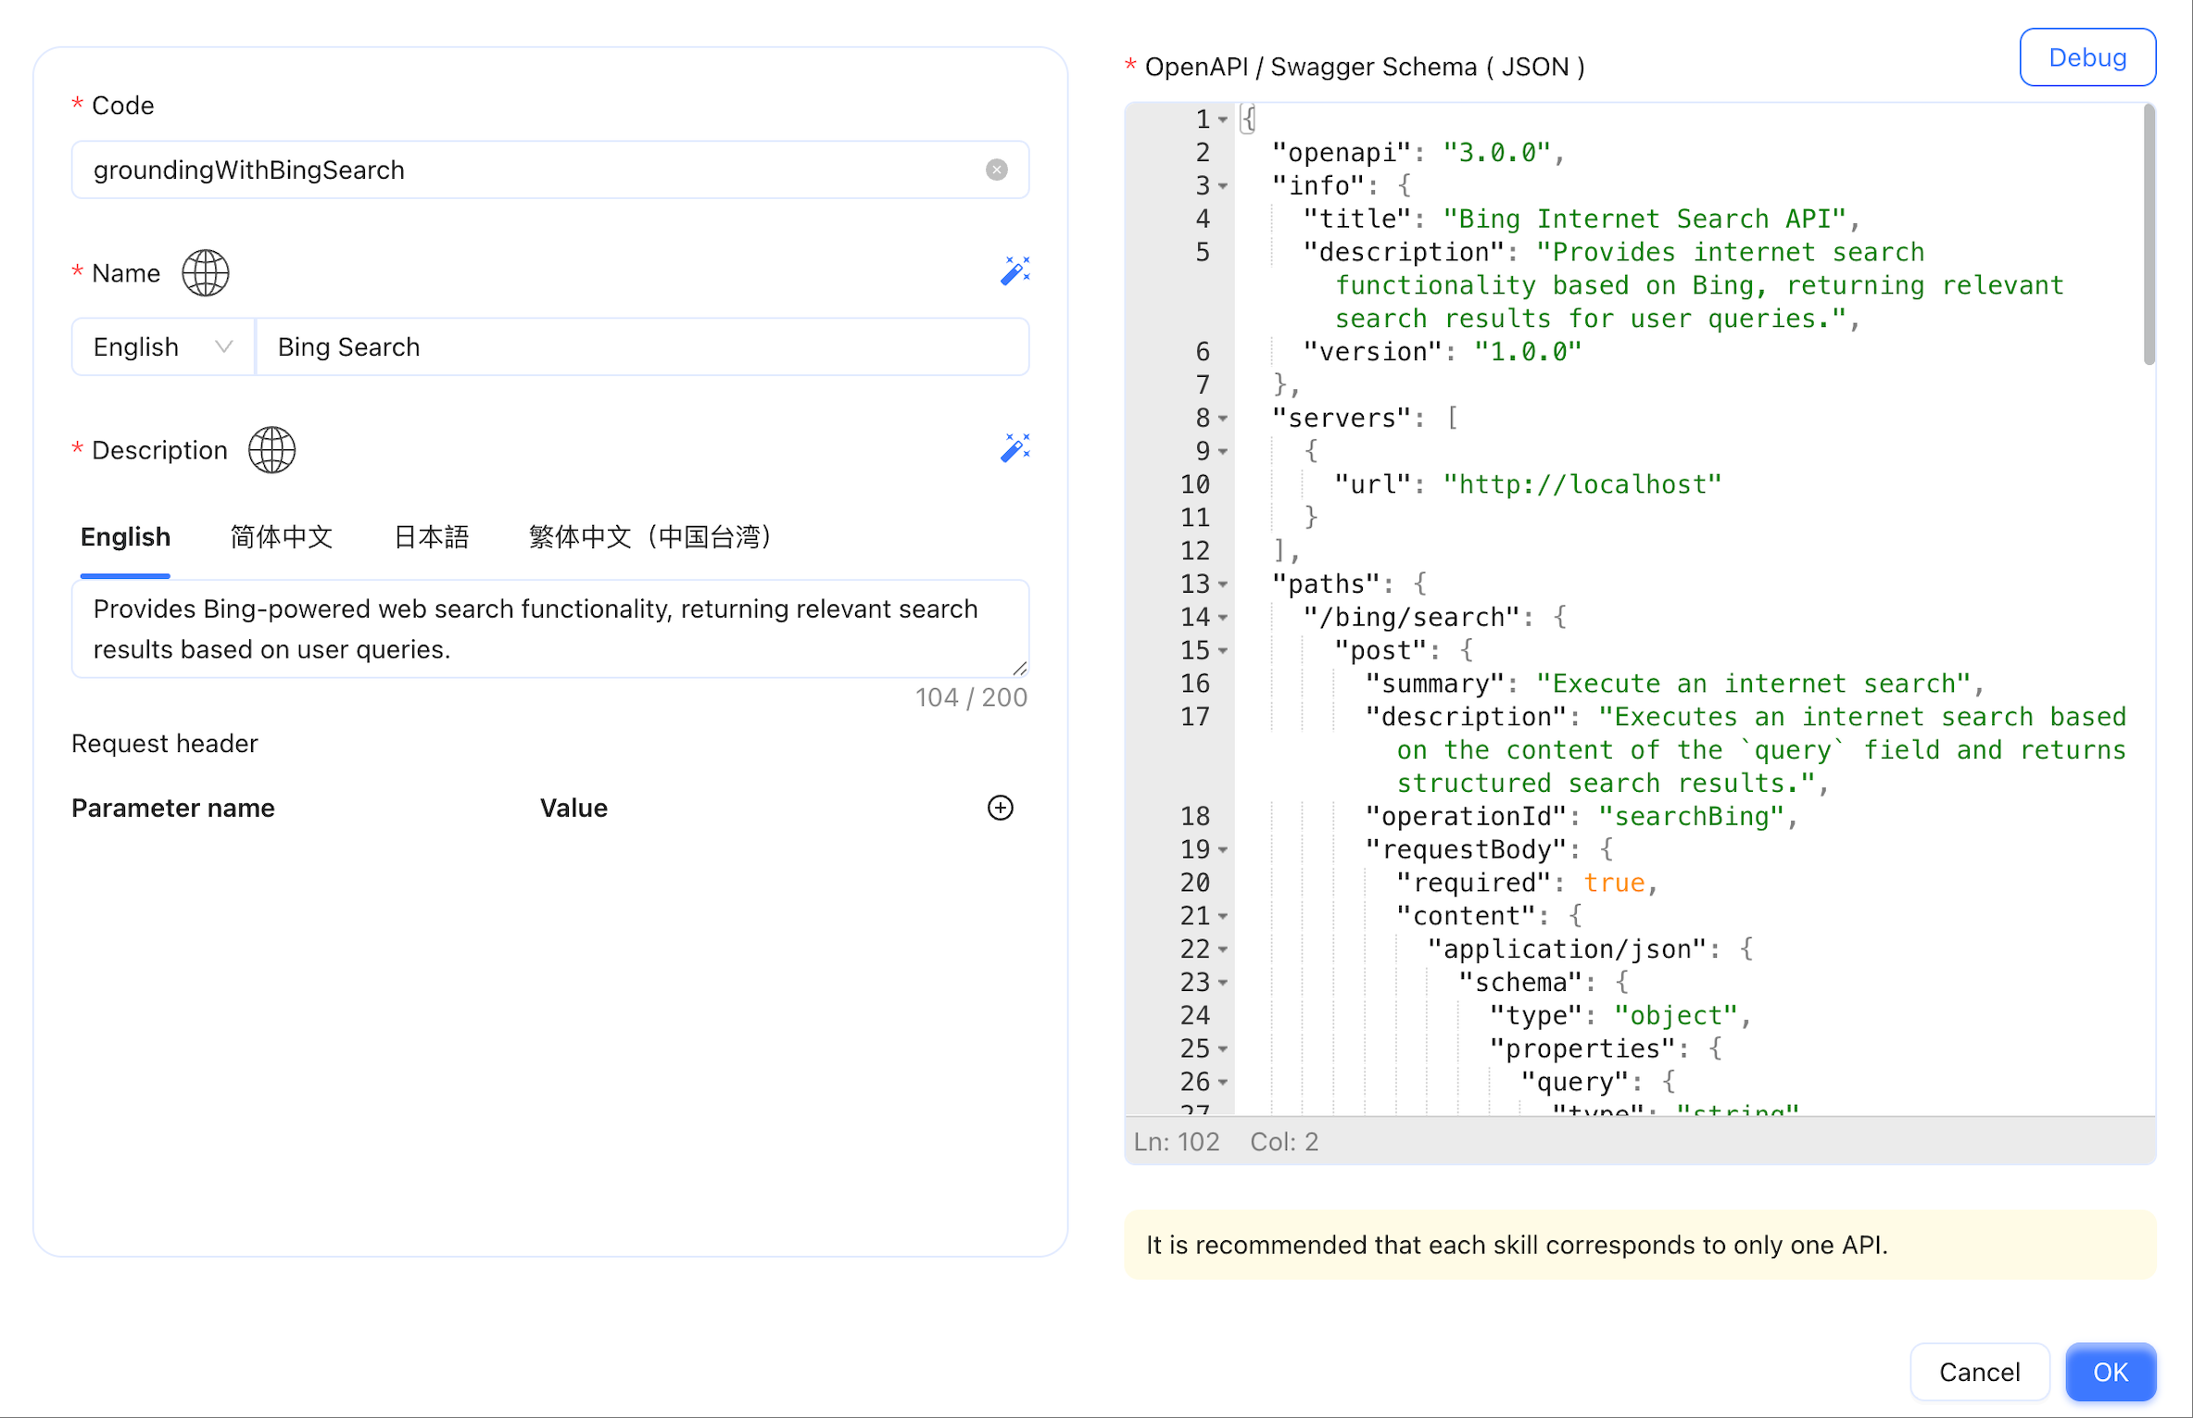Collapse the "/bing/search" block at line 14

tap(1223, 618)
